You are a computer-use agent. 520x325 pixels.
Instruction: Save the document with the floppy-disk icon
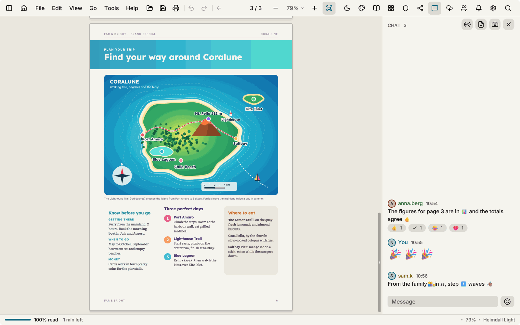pos(163,8)
